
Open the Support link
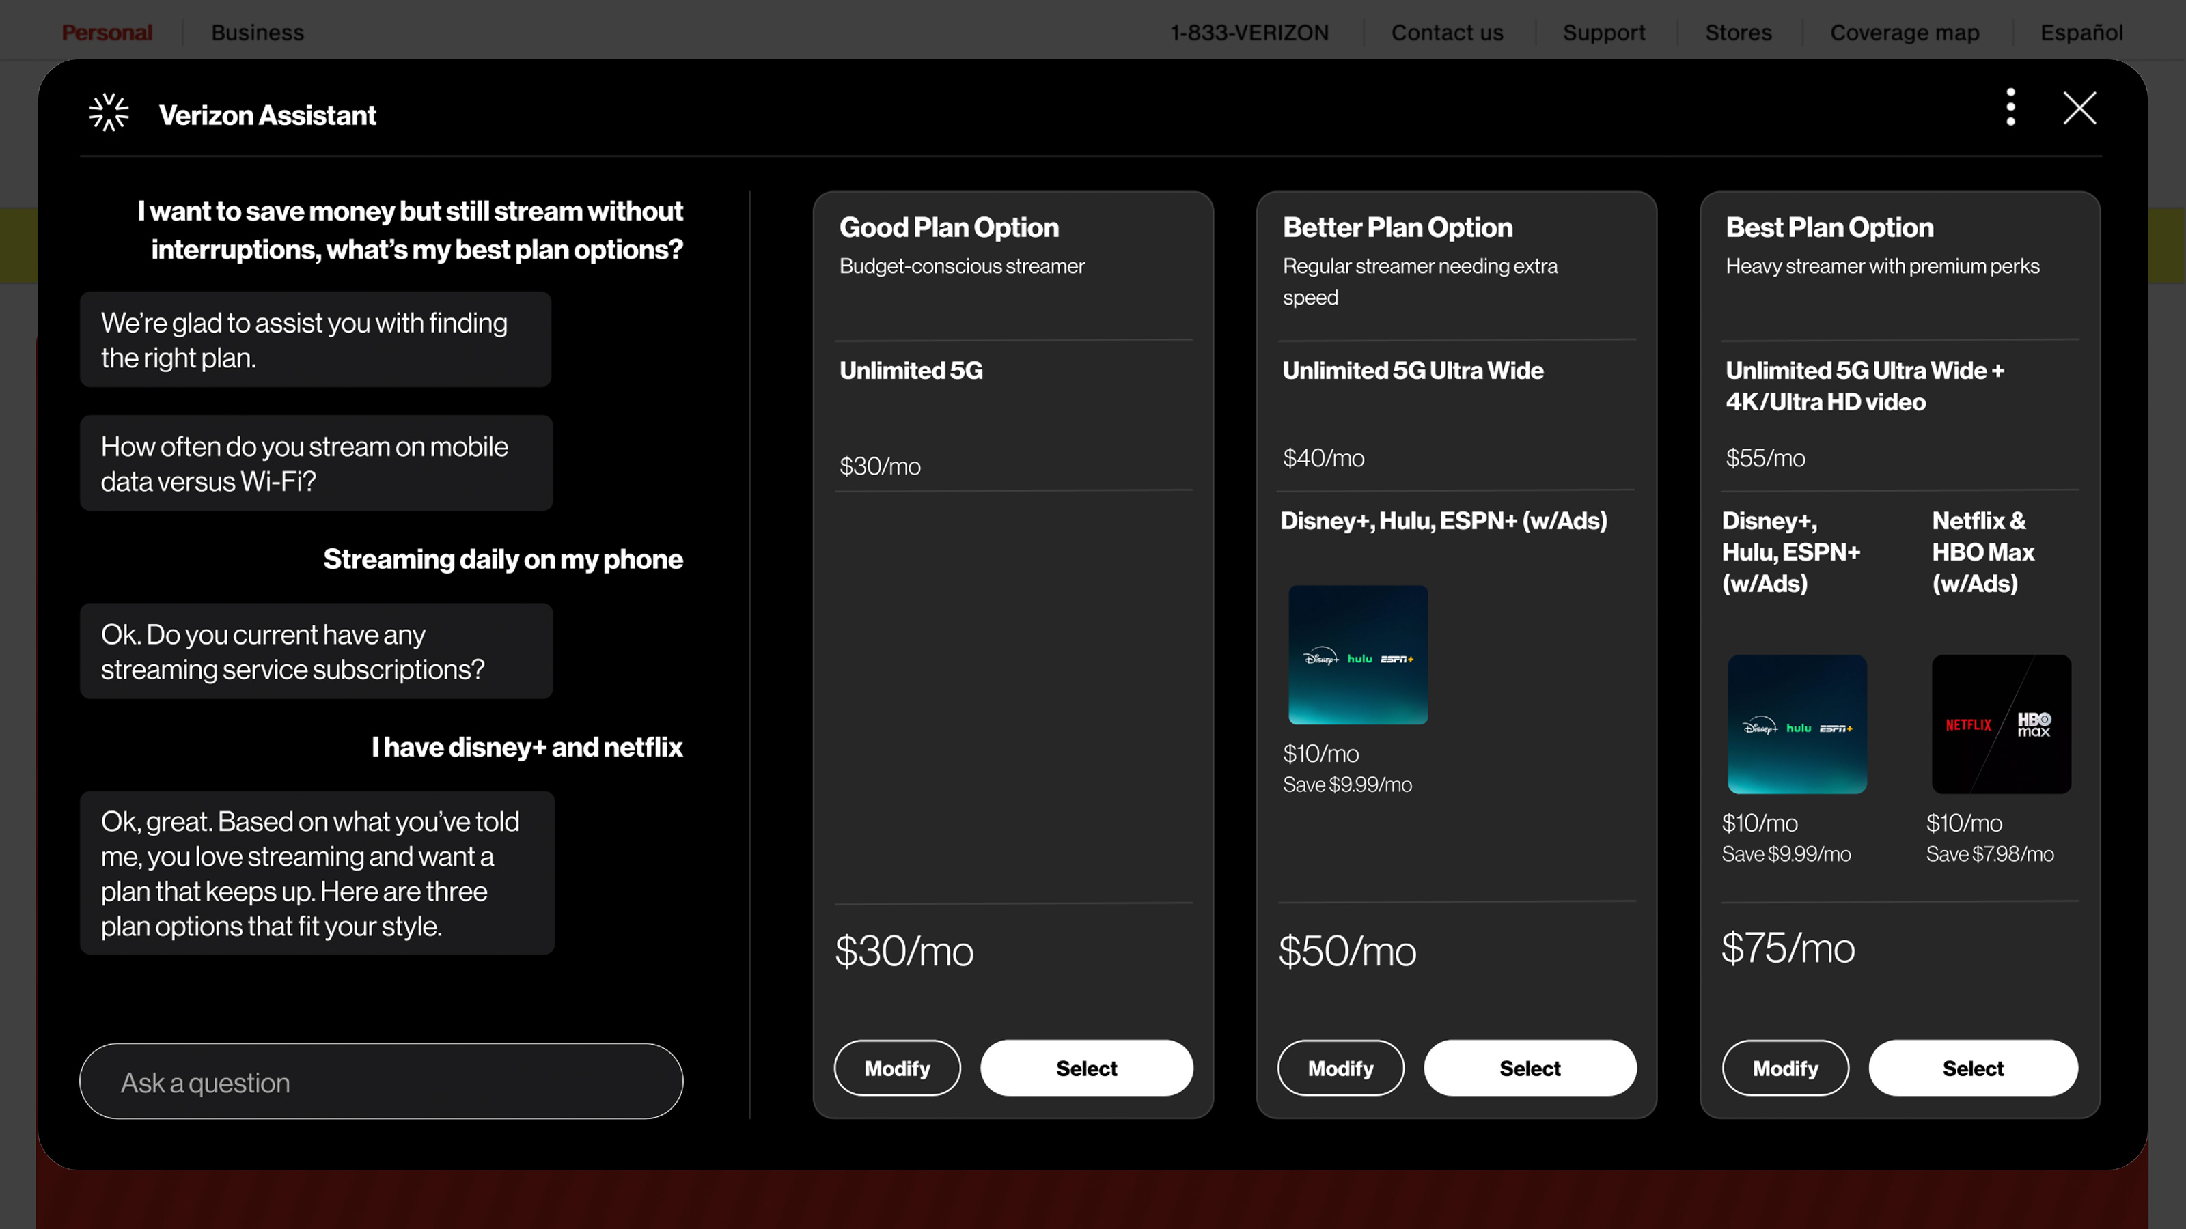1604,32
